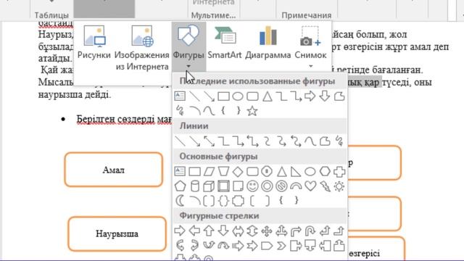Select the oval in recently used shapes
The height and width of the screenshot is (261, 464).
238,96
